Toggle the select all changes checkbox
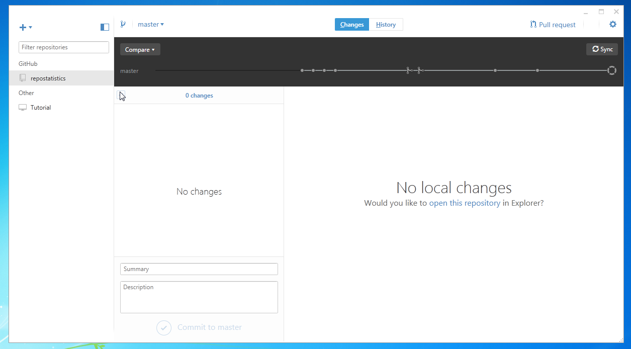 pyautogui.click(x=121, y=95)
